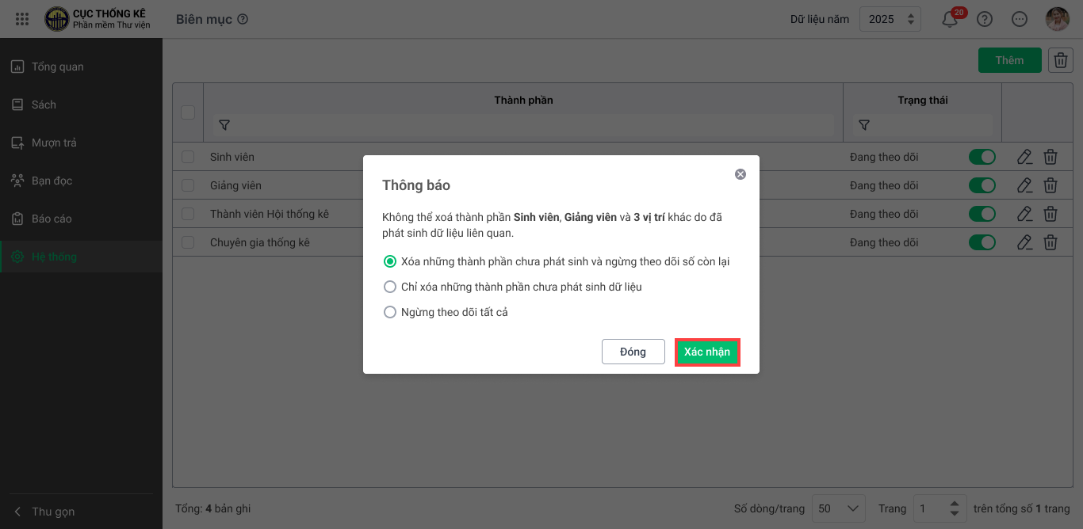
Task: Click the Thành phần column filter icon
Action: pos(224,125)
